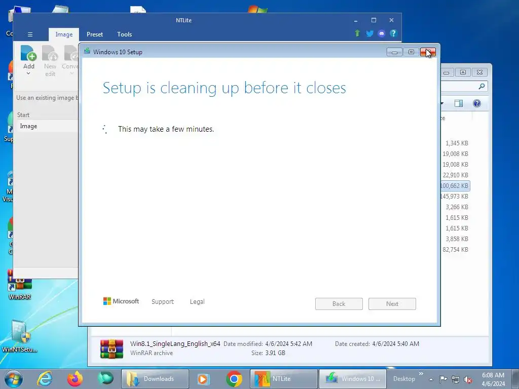Click the green update arrow icon in NTLite
519x389 pixels.
(357, 33)
